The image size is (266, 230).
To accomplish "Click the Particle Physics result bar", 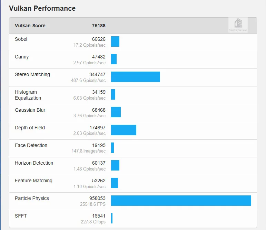I will [x=181, y=201].
